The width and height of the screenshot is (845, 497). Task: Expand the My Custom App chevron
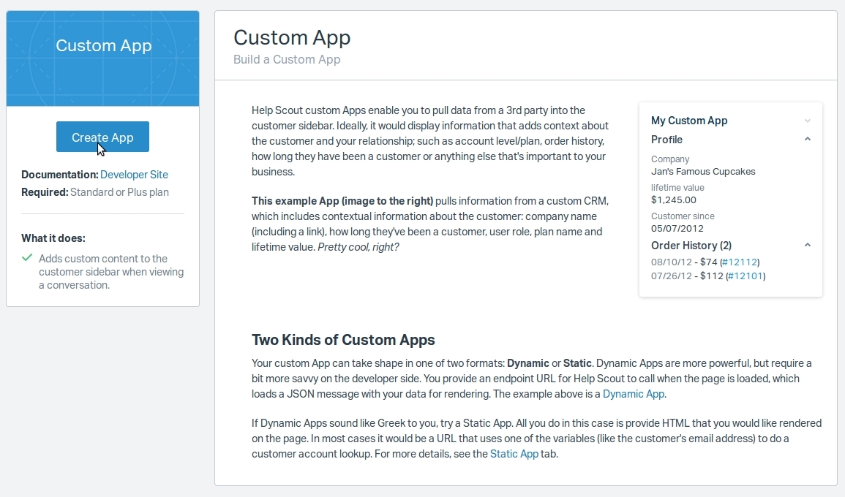[807, 121]
